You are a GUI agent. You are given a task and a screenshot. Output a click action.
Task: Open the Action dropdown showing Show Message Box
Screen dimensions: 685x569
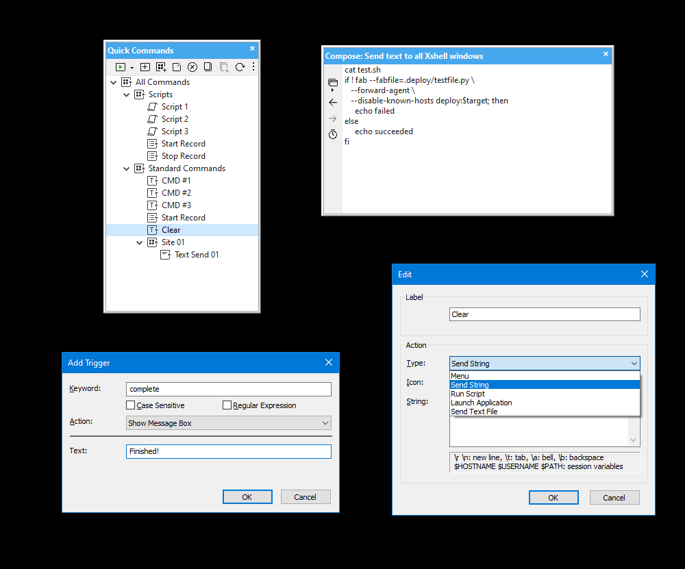229,423
